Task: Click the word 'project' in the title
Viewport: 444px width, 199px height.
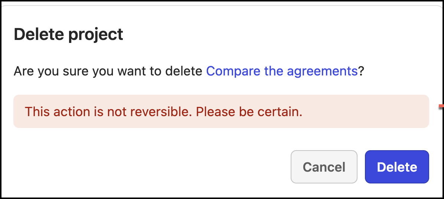Action: (x=96, y=35)
